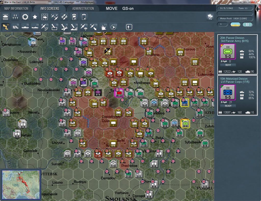Select the 7=15 unit above Prechistoe

point(113,164)
